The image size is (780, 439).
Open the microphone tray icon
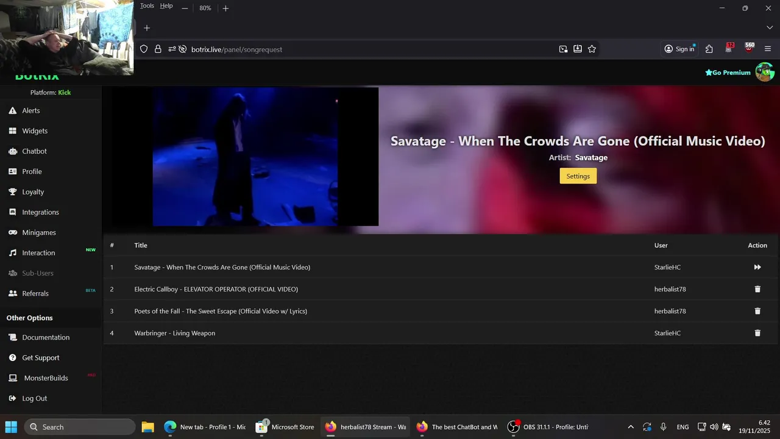pos(664,427)
